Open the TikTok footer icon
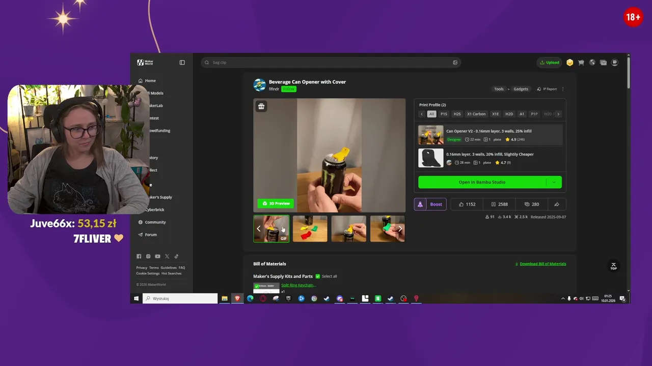The image size is (652, 366). coord(176,256)
